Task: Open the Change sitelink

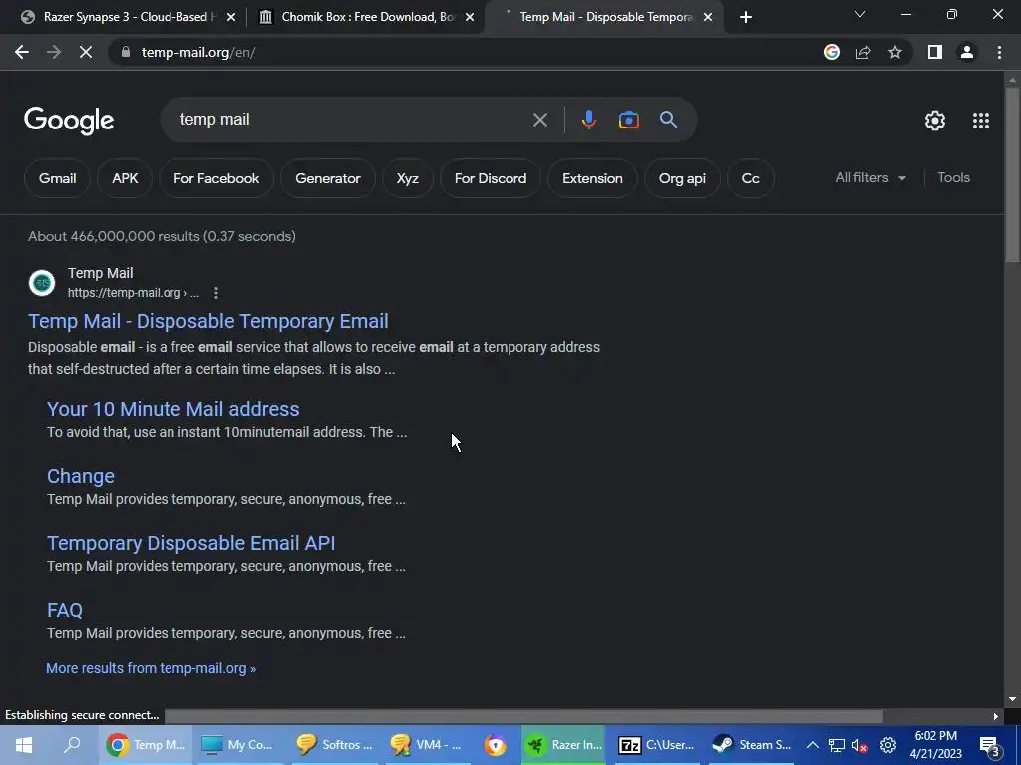Action: (81, 476)
